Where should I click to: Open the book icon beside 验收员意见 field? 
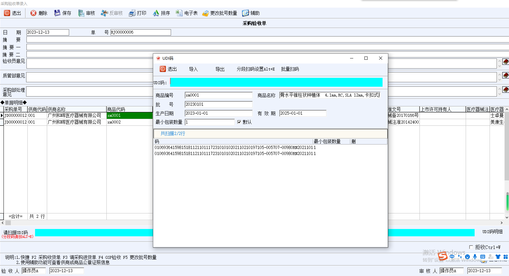click(x=505, y=62)
